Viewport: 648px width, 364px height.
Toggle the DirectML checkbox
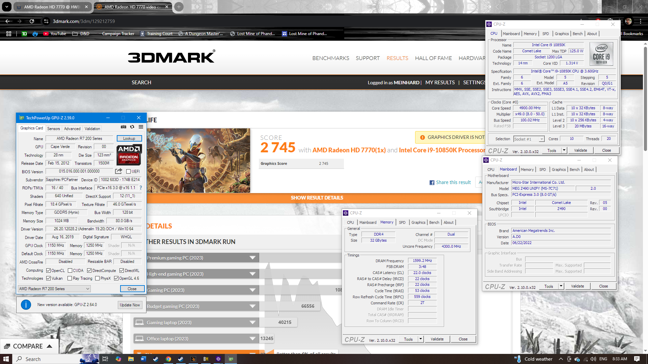click(x=122, y=271)
